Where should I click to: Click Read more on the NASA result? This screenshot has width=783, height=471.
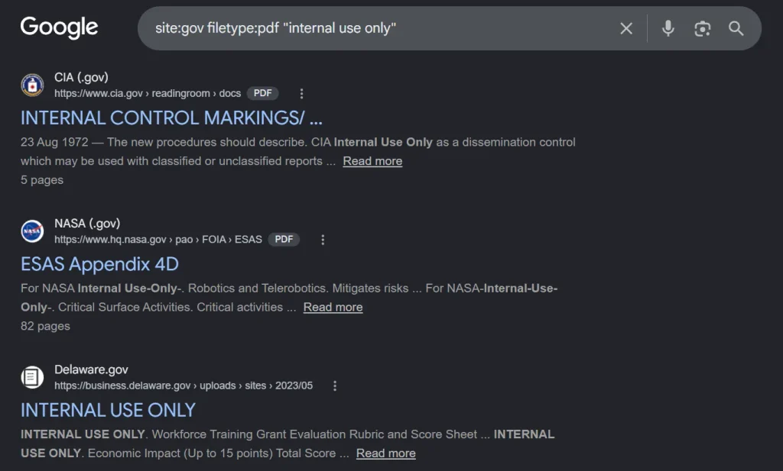pos(333,307)
